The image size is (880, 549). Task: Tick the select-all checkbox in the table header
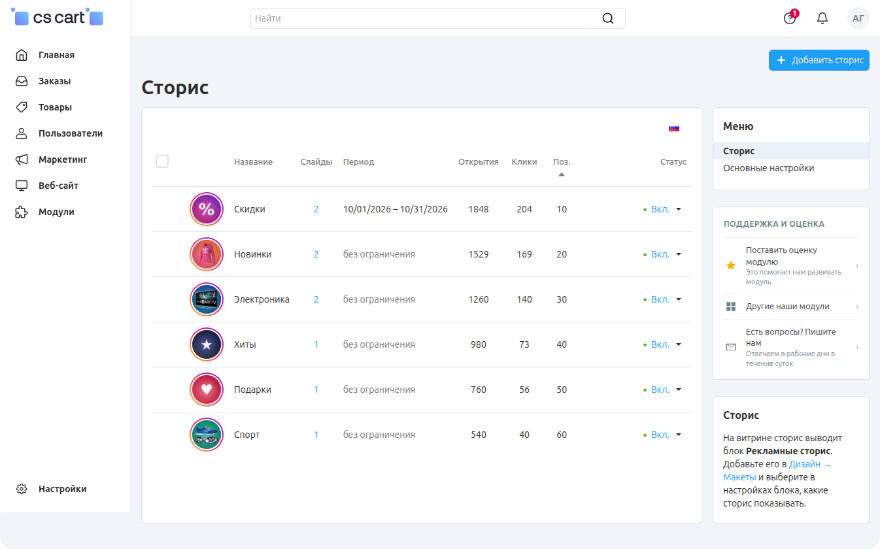162,161
